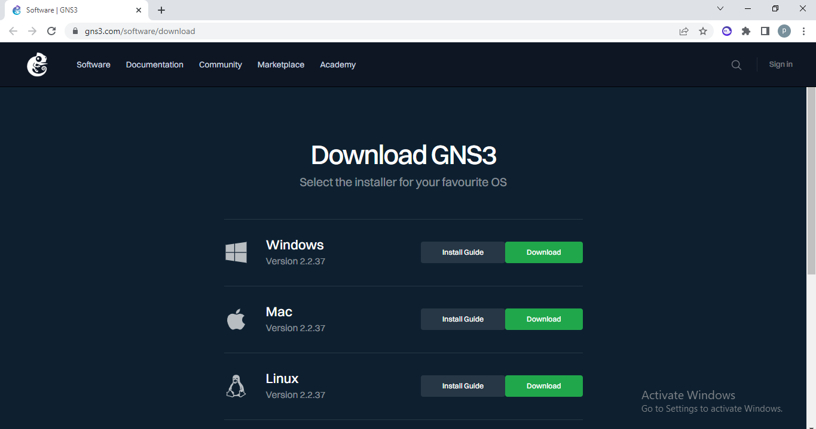
Task: Bookmark the page with the star icon
Action: click(703, 30)
